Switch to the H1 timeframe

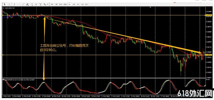click(x=69, y=4)
